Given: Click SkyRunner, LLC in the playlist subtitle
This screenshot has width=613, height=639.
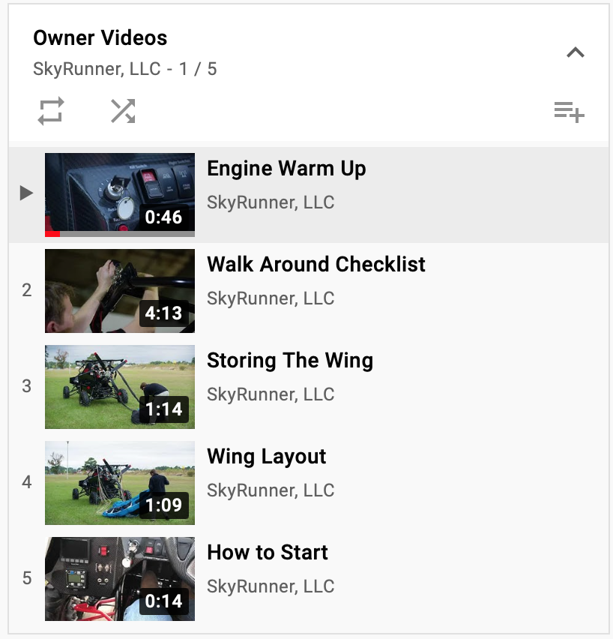Looking at the screenshot, I should [x=97, y=69].
